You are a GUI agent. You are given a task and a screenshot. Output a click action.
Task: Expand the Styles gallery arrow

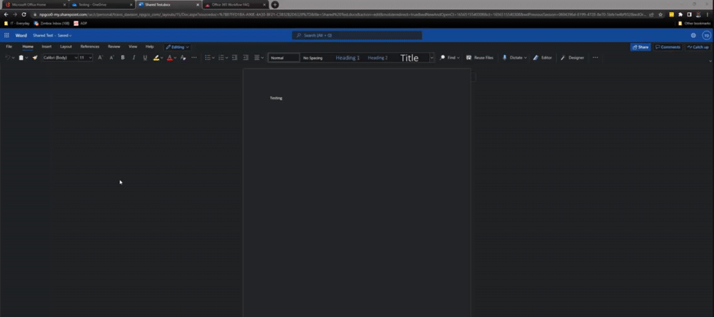point(432,58)
